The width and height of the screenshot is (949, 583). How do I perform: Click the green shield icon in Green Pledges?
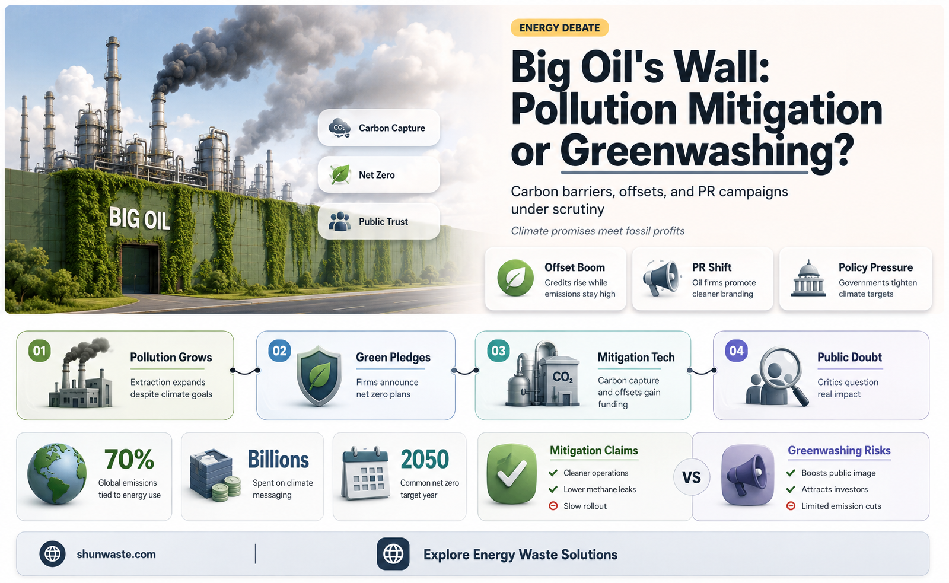pos(319,376)
